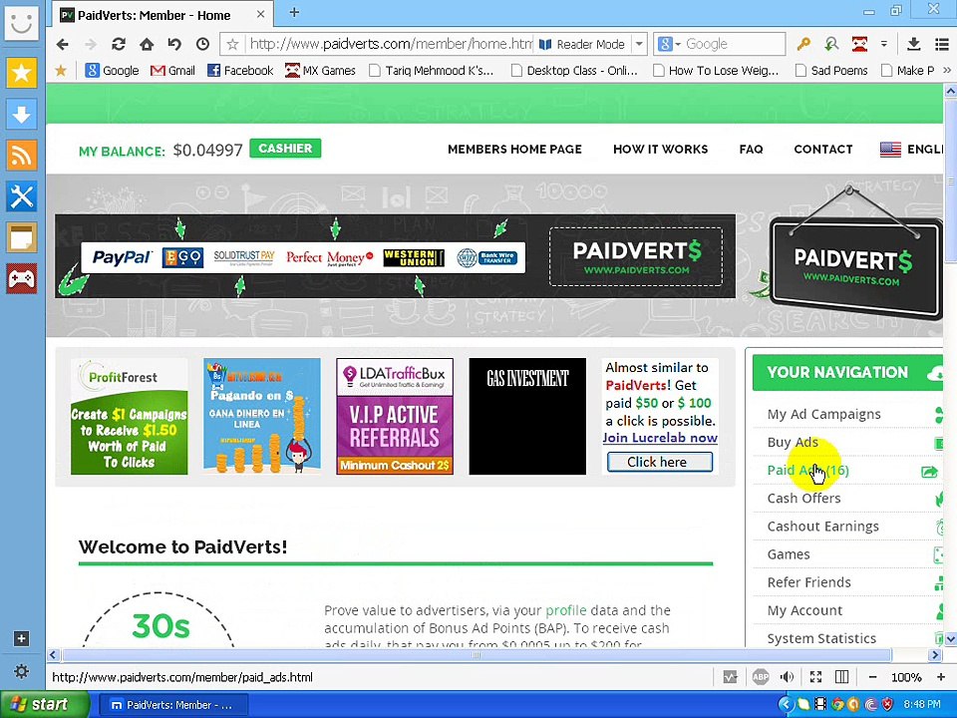Open the password key icon
The height and width of the screenshot is (718, 957).
click(803, 44)
